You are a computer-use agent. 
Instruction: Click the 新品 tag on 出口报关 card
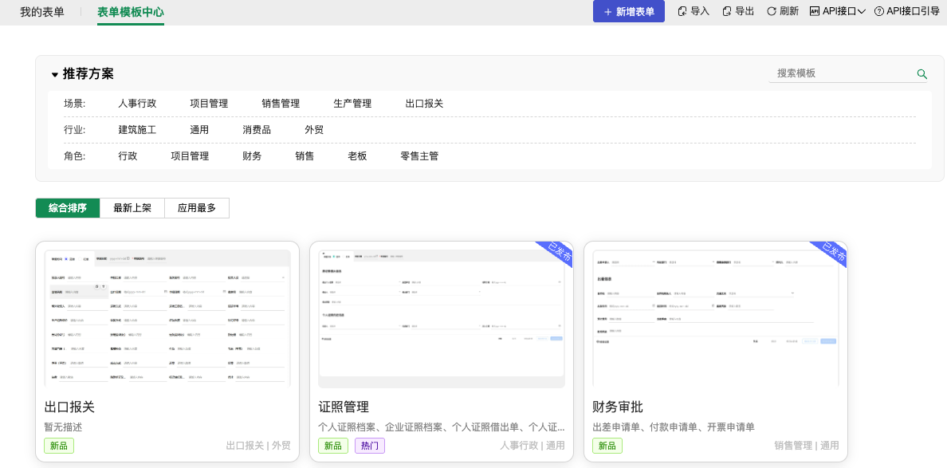[59, 446]
